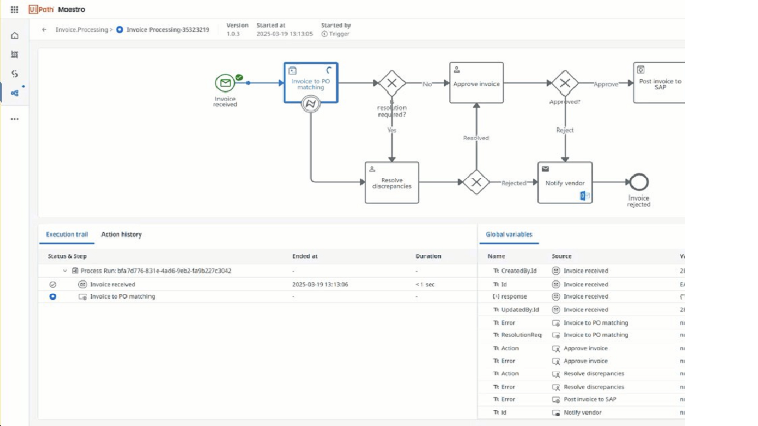Select the Process Run bfa7d776 row
Screen dimensions: 758x426
(x=258, y=271)
